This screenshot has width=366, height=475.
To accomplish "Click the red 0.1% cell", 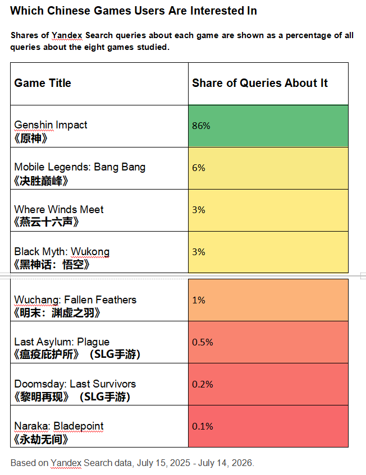I will coord(268,427).
